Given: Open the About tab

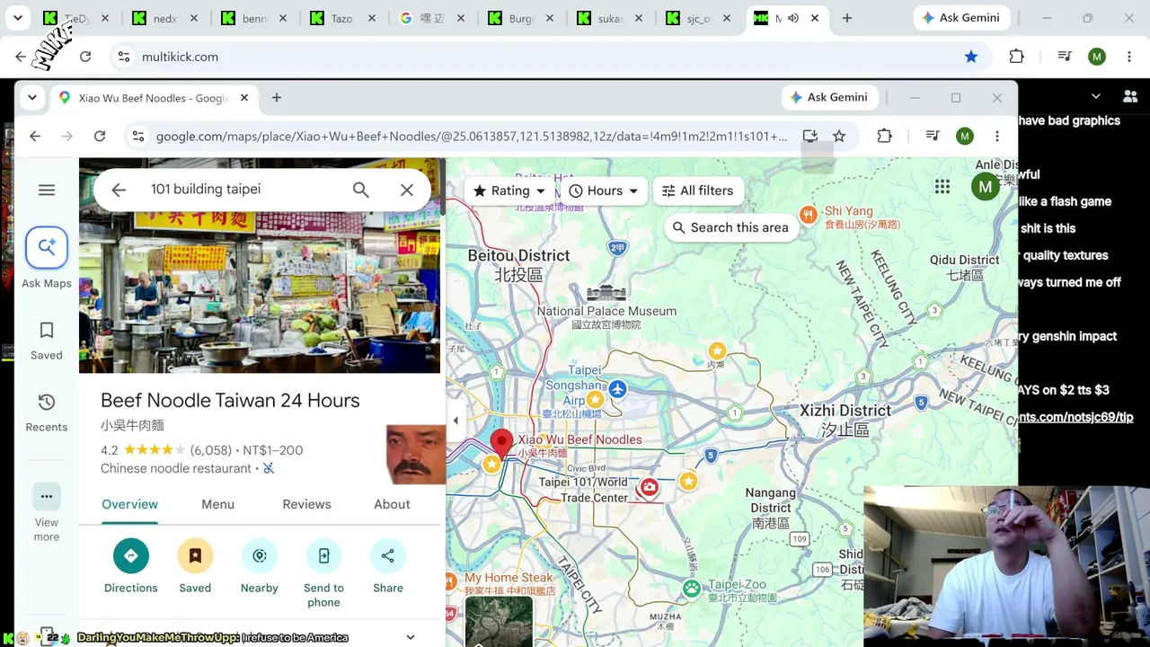Looking at the screenshot, I should pos(392,504).
